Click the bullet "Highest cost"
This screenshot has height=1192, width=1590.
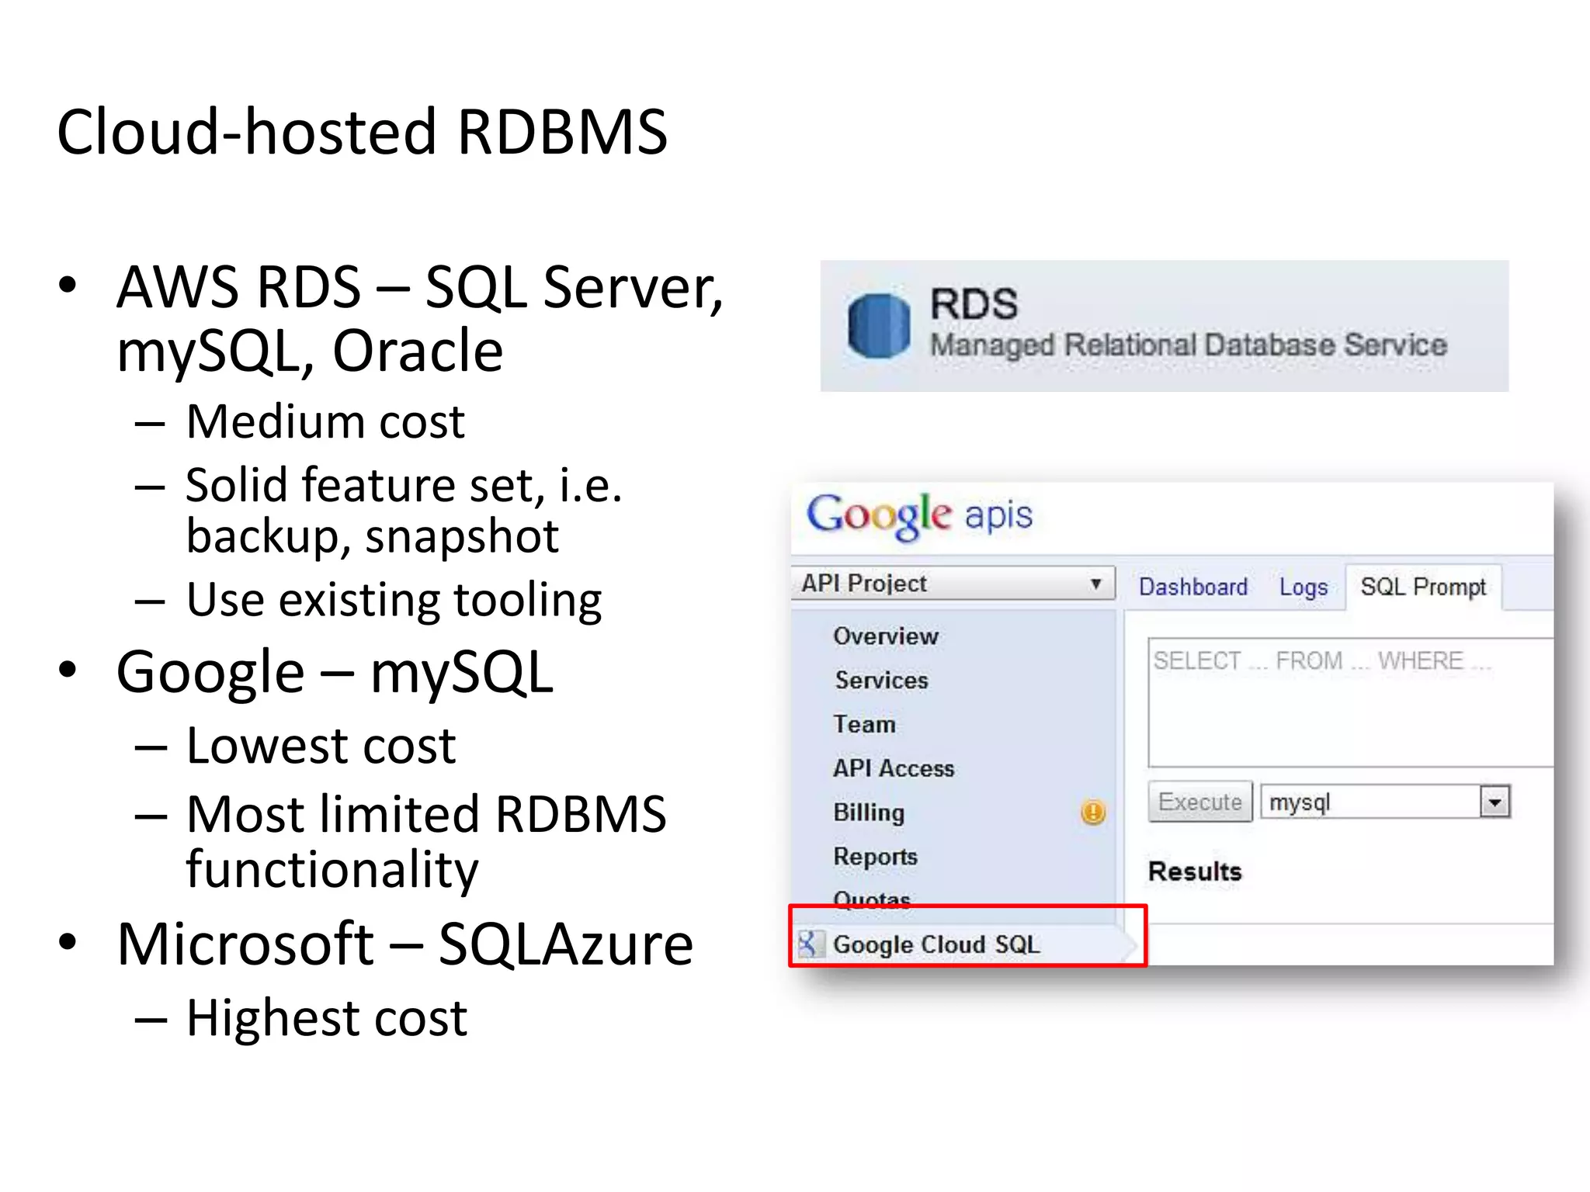click(x=327, y=1018)
